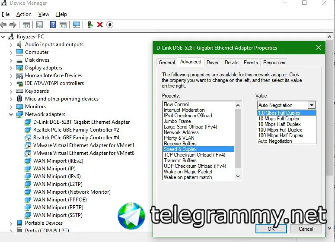Viewport: 335px width, 242px height.
Task: Collapse the Network adapters chevron
Action: [x=11, y=114]
